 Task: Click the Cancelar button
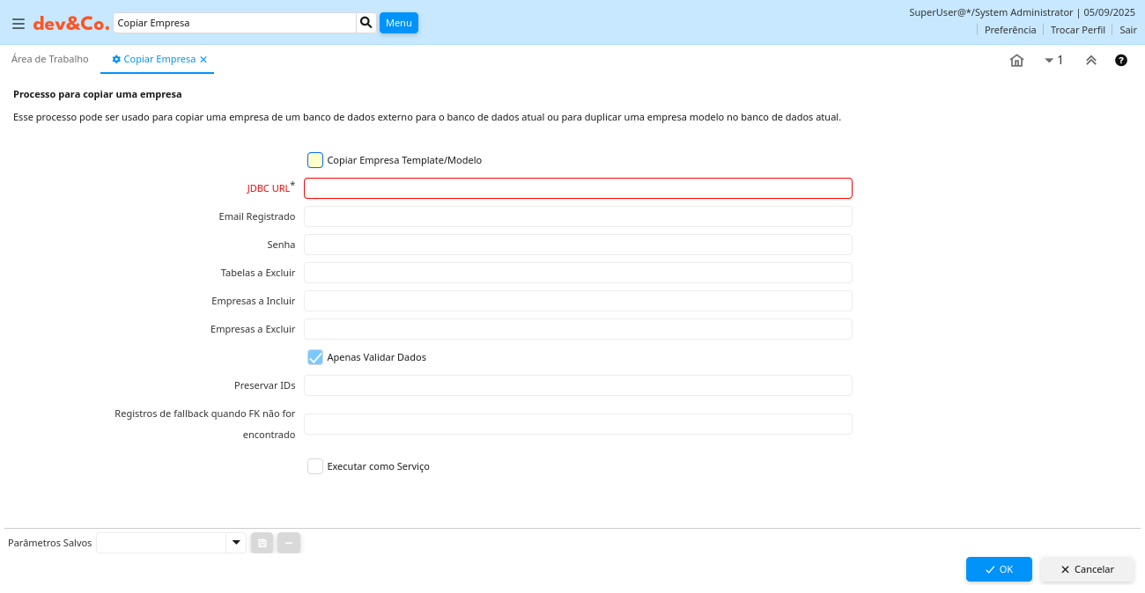click(1087, 569)
